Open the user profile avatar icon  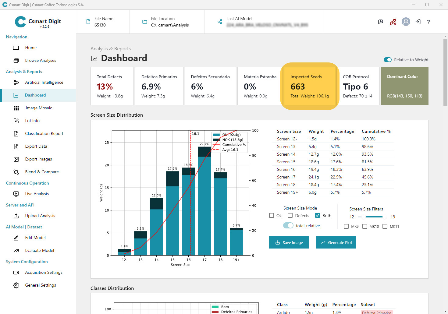pos(406,22)
